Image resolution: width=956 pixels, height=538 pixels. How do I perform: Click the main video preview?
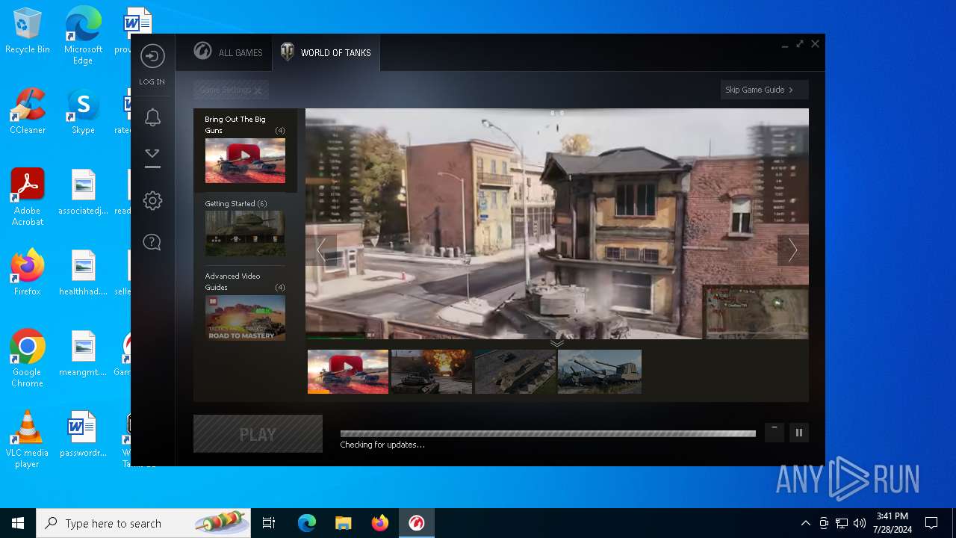557,223
